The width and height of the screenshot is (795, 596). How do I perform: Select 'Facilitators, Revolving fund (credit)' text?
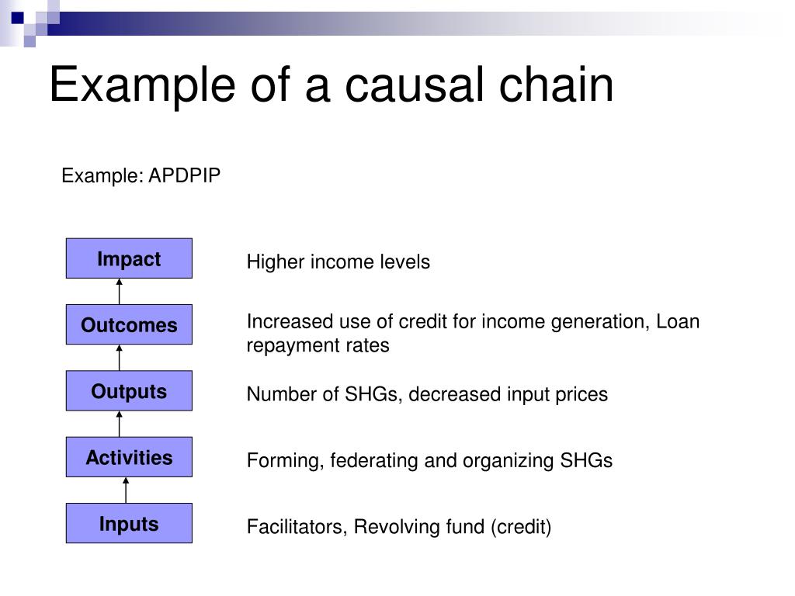pos(399,527)
